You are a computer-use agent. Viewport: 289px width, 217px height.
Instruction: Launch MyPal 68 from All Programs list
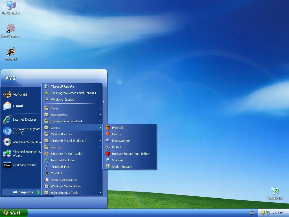[73, 173]
